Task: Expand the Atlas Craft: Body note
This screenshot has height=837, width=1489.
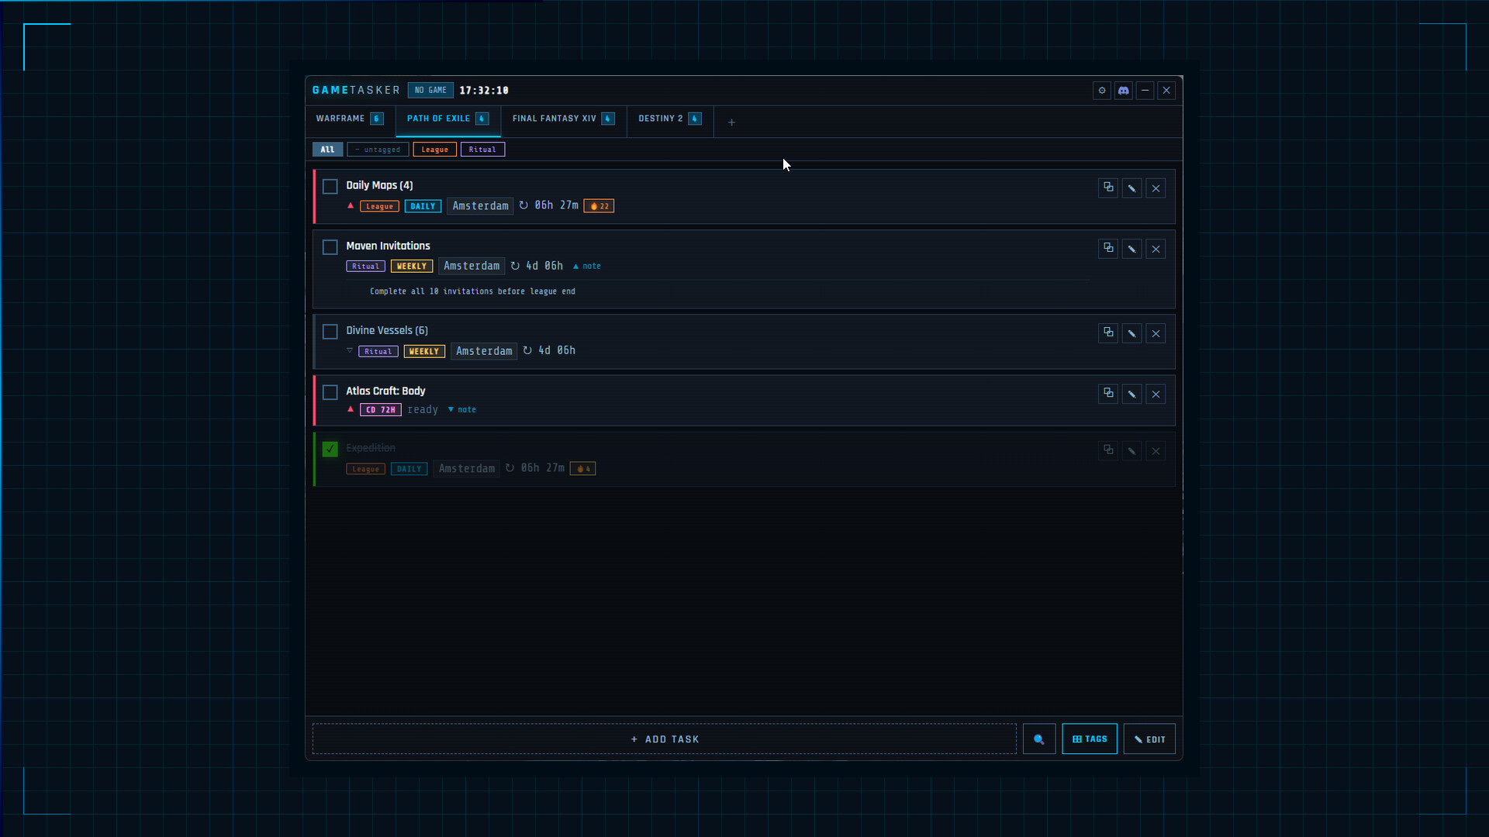Action: (x=462, y=409)
